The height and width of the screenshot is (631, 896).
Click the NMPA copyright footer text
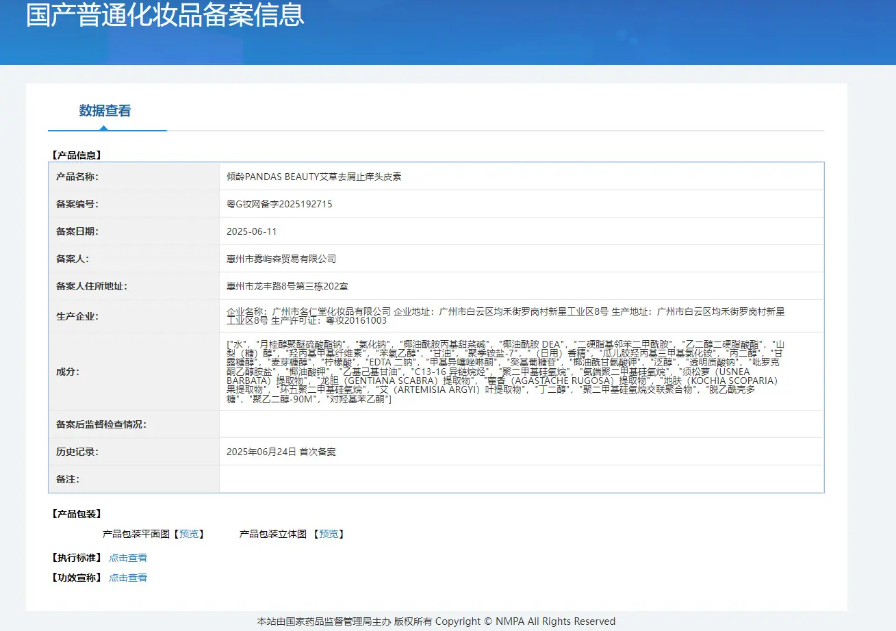point(436,621)
